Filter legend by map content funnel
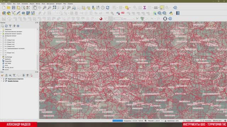This screenshot has width=227, height=127. (x=14, y=75)
